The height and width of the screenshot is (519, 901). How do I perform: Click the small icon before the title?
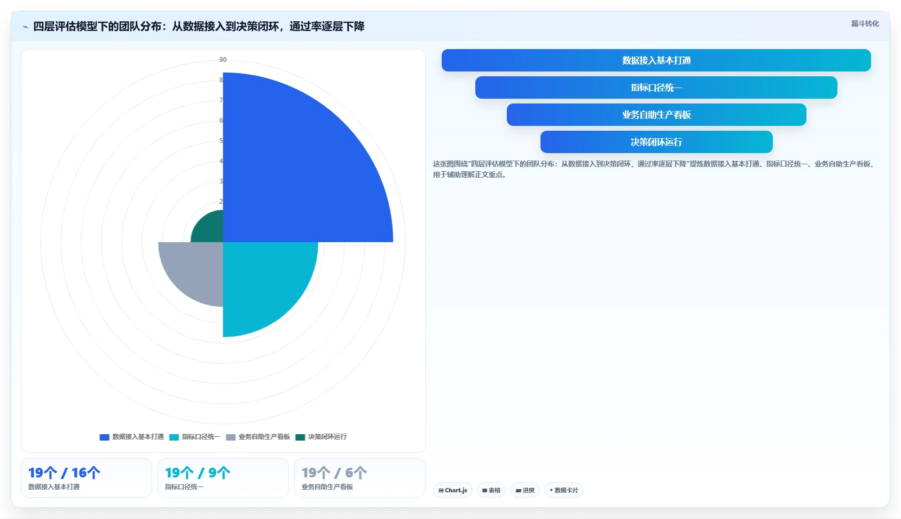[x=25, y=27]
